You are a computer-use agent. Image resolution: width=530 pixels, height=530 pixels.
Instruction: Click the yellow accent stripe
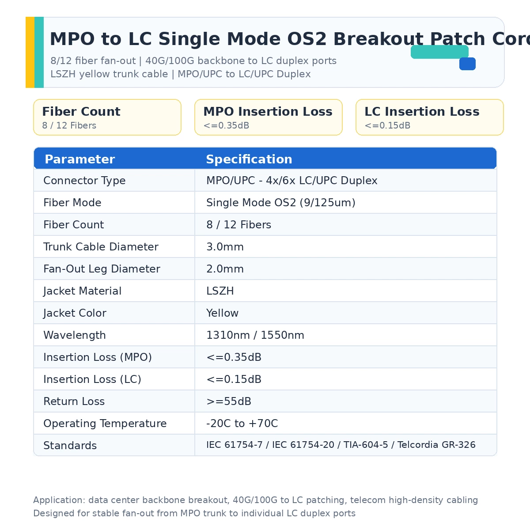[x=30, y=52]
